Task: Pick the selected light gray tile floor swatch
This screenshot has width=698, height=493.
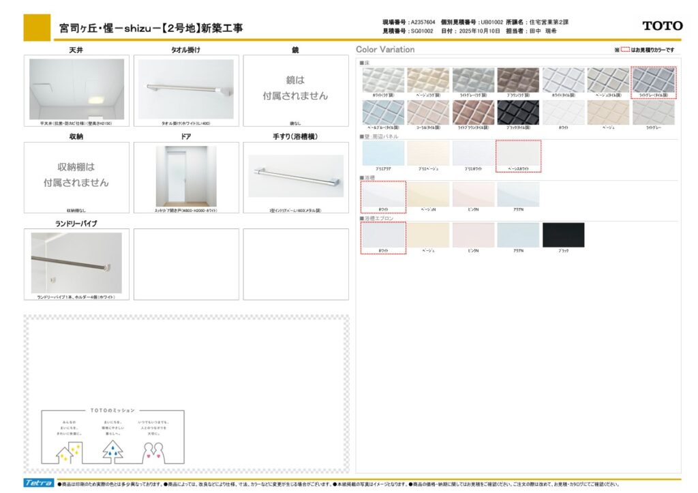Action: pyautogui.click(x=654, y=80)
